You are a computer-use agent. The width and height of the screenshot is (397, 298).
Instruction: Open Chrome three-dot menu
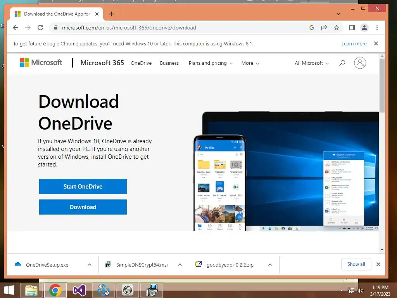[377, 28]
